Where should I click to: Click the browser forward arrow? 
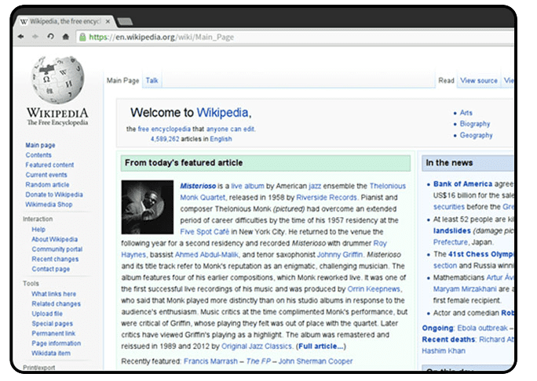35,36
